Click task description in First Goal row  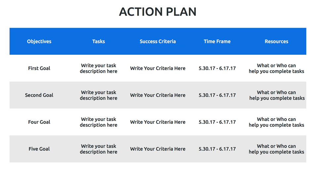(99, 68)
